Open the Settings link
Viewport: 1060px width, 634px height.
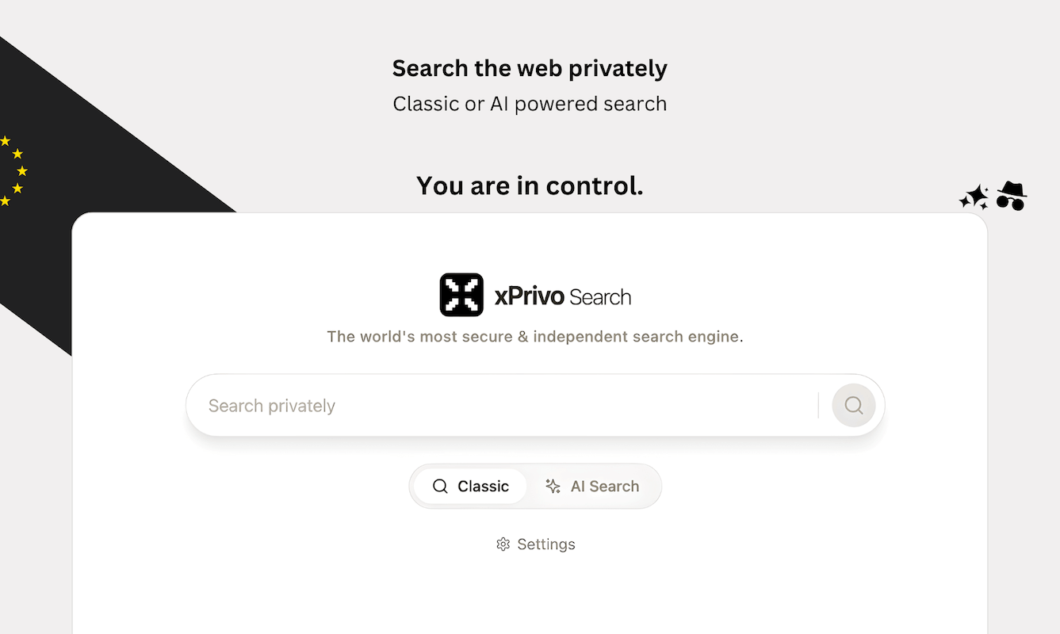click(535, 544)
